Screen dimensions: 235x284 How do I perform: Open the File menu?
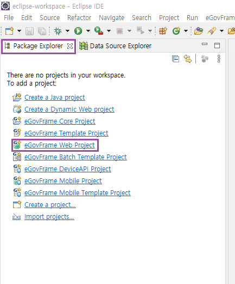(x=9, y=18)
